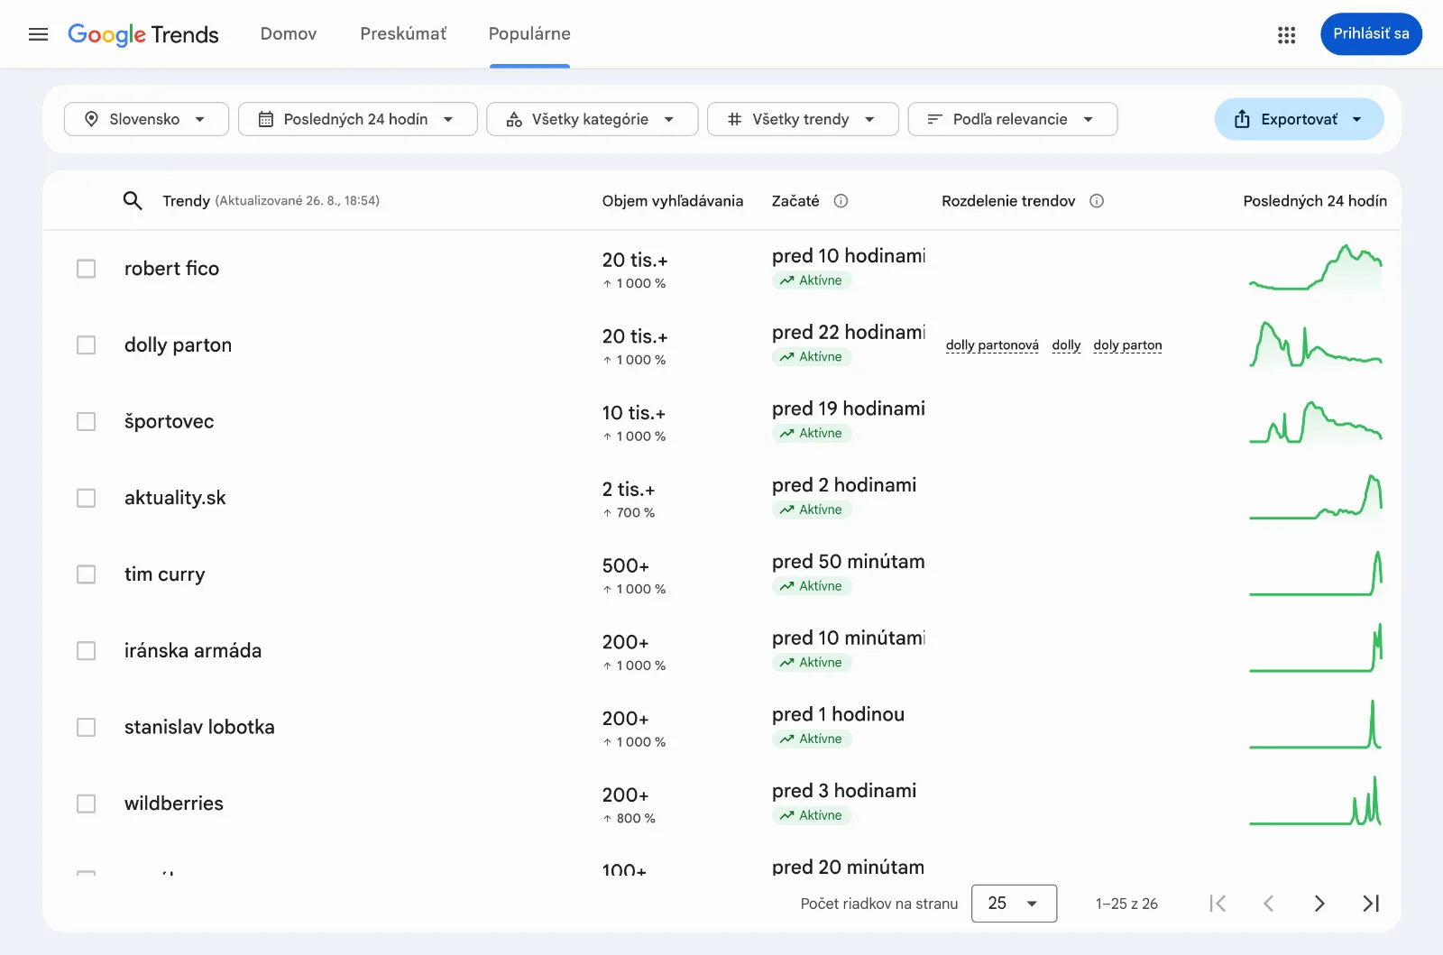Viewport: 1443px width, 955px height.
Task: Click the search magnifier icon in table header
Action: [x=133, y=200]
